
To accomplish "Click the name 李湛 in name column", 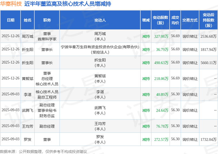I will tap(28, 94).
